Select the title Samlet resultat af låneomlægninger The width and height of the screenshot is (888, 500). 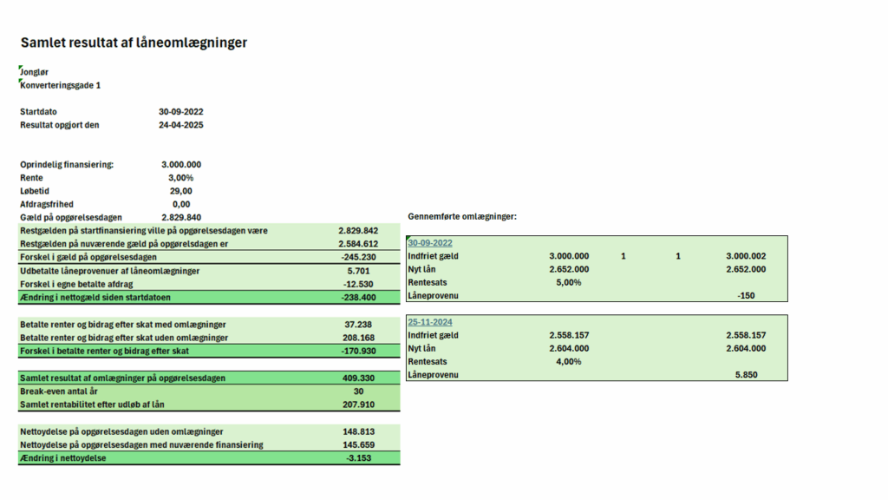134,43
